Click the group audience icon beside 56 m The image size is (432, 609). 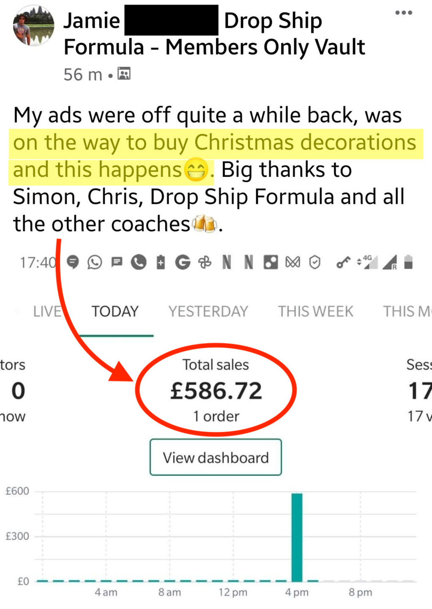(124, 74)
